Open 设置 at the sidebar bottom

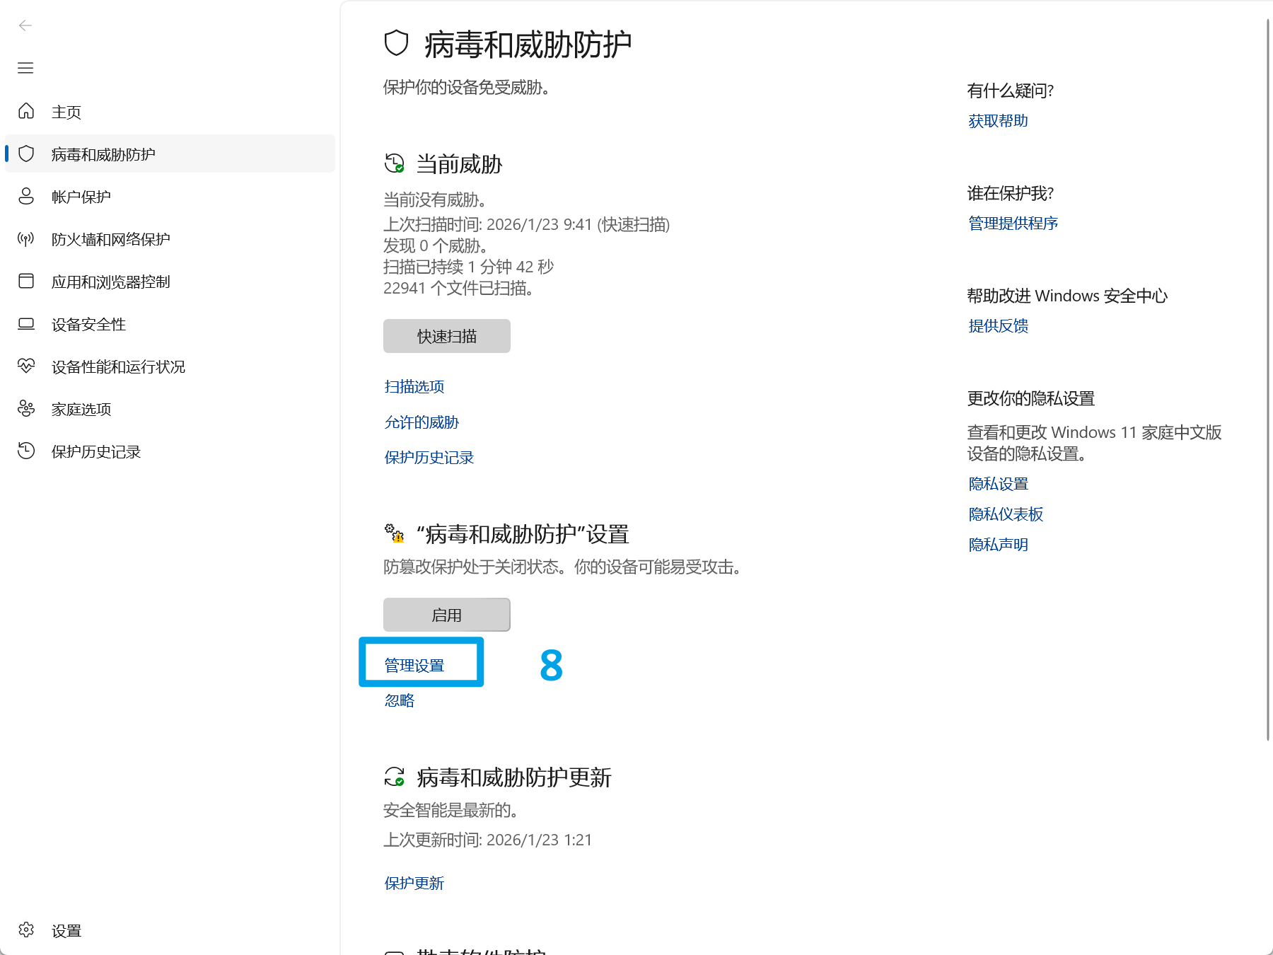[x=170, y=930]
